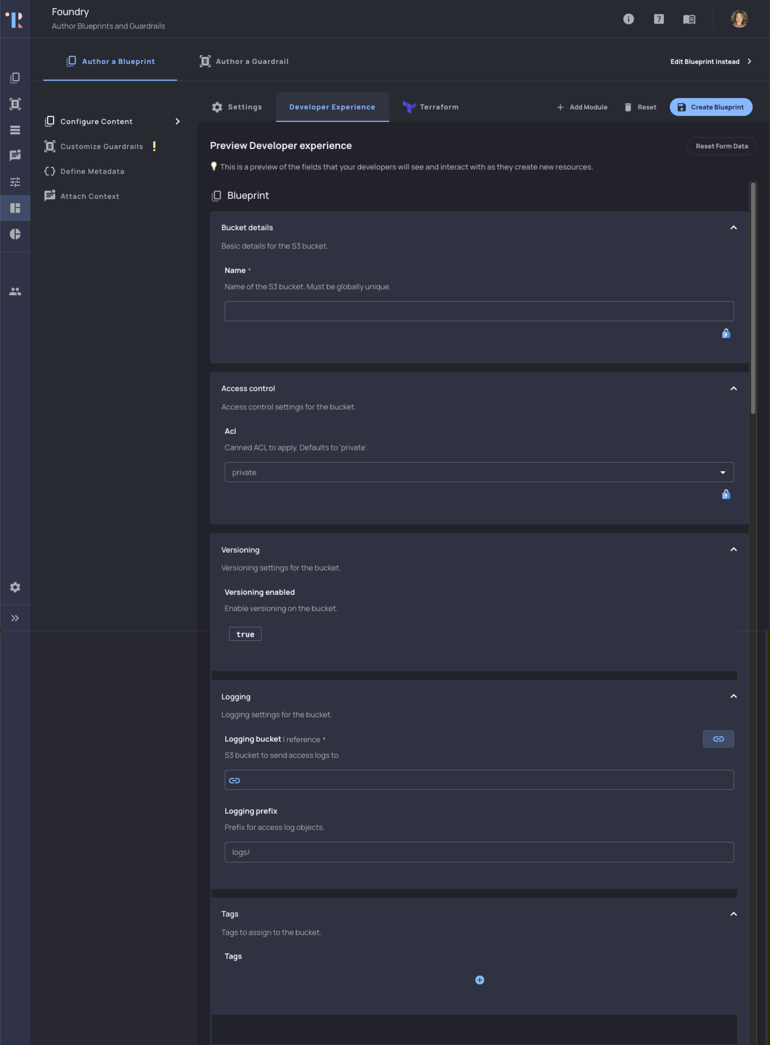This screenshot has width=770, height=1045.
Task: Click the info icon in the top bar
Action: pyautogui.click(x=629, y=19)
